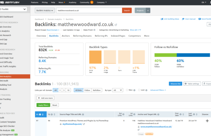This screenshot has height=136, width=211.
Task: Click the 97% text backlink type bar
Action: (x=95, y=57)
